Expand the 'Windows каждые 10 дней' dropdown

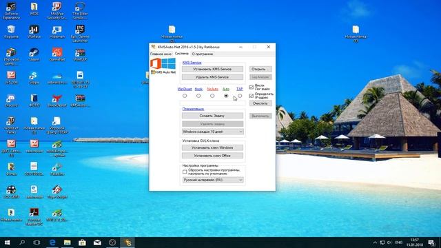213,132
